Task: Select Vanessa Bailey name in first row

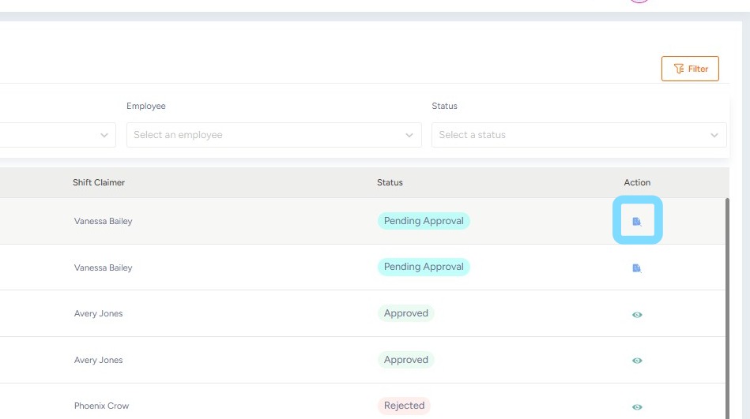Action: (103, 221)
